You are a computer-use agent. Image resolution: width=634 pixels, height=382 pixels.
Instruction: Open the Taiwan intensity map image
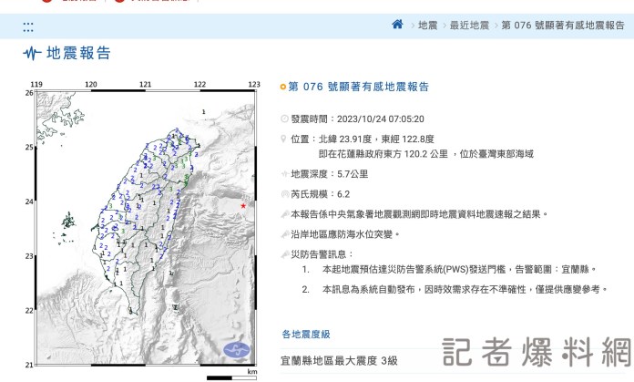[146, 228]
